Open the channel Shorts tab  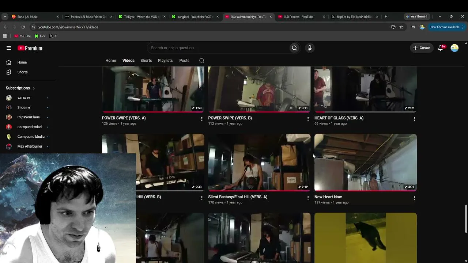point(146,61)
